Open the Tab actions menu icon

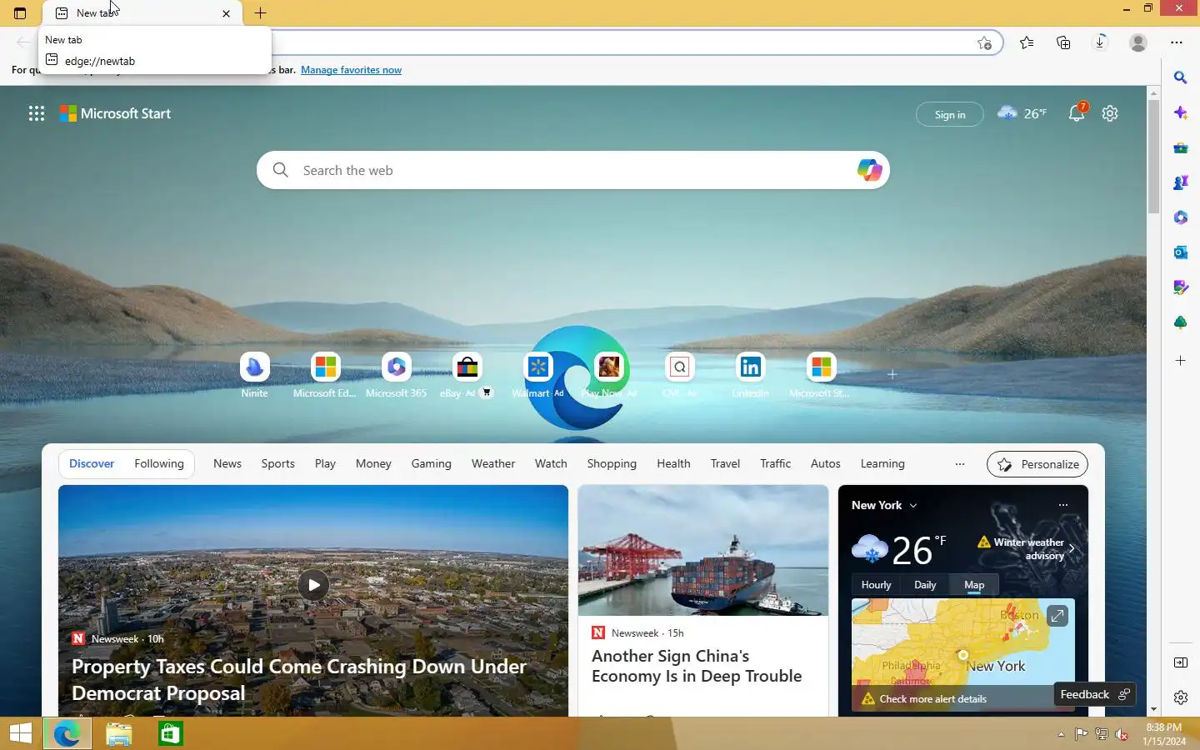tap(20, 13)
